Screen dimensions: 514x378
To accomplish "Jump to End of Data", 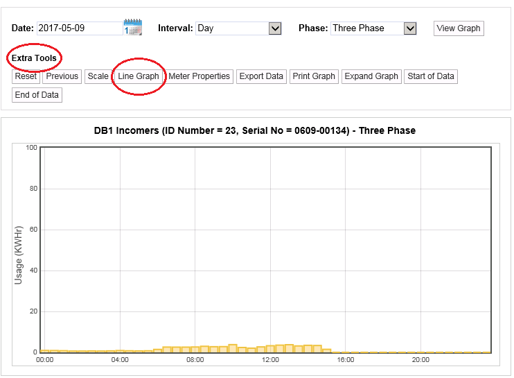I will [37, 95].
